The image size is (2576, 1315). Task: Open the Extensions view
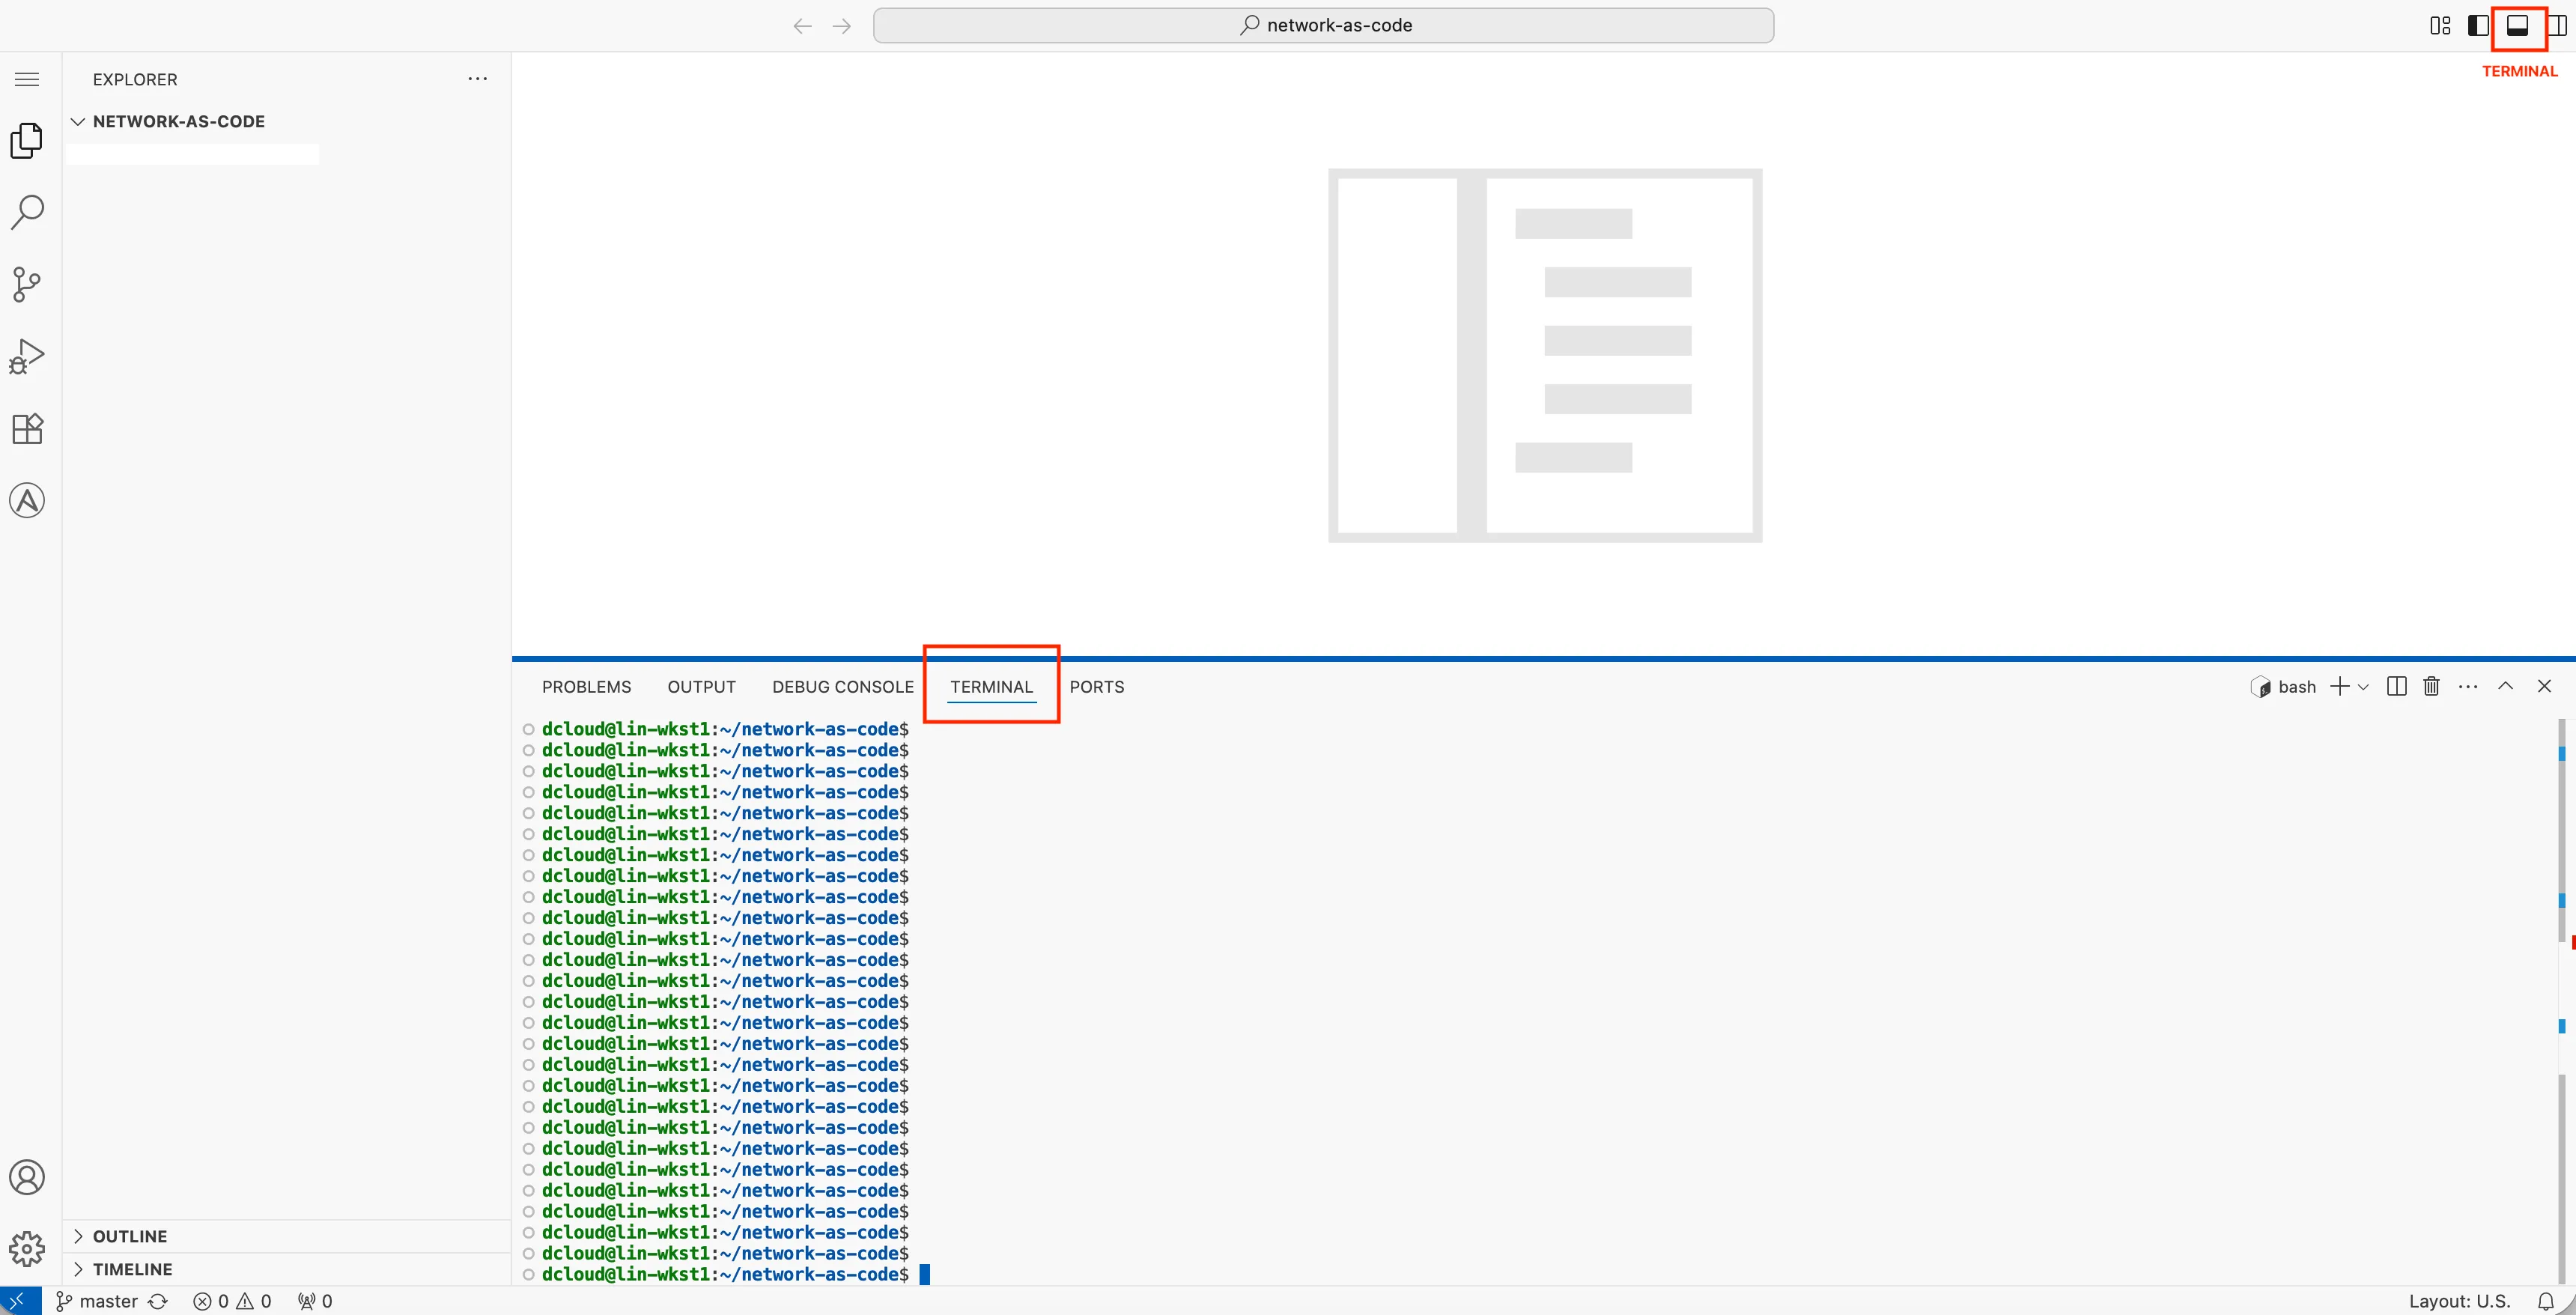27,428
